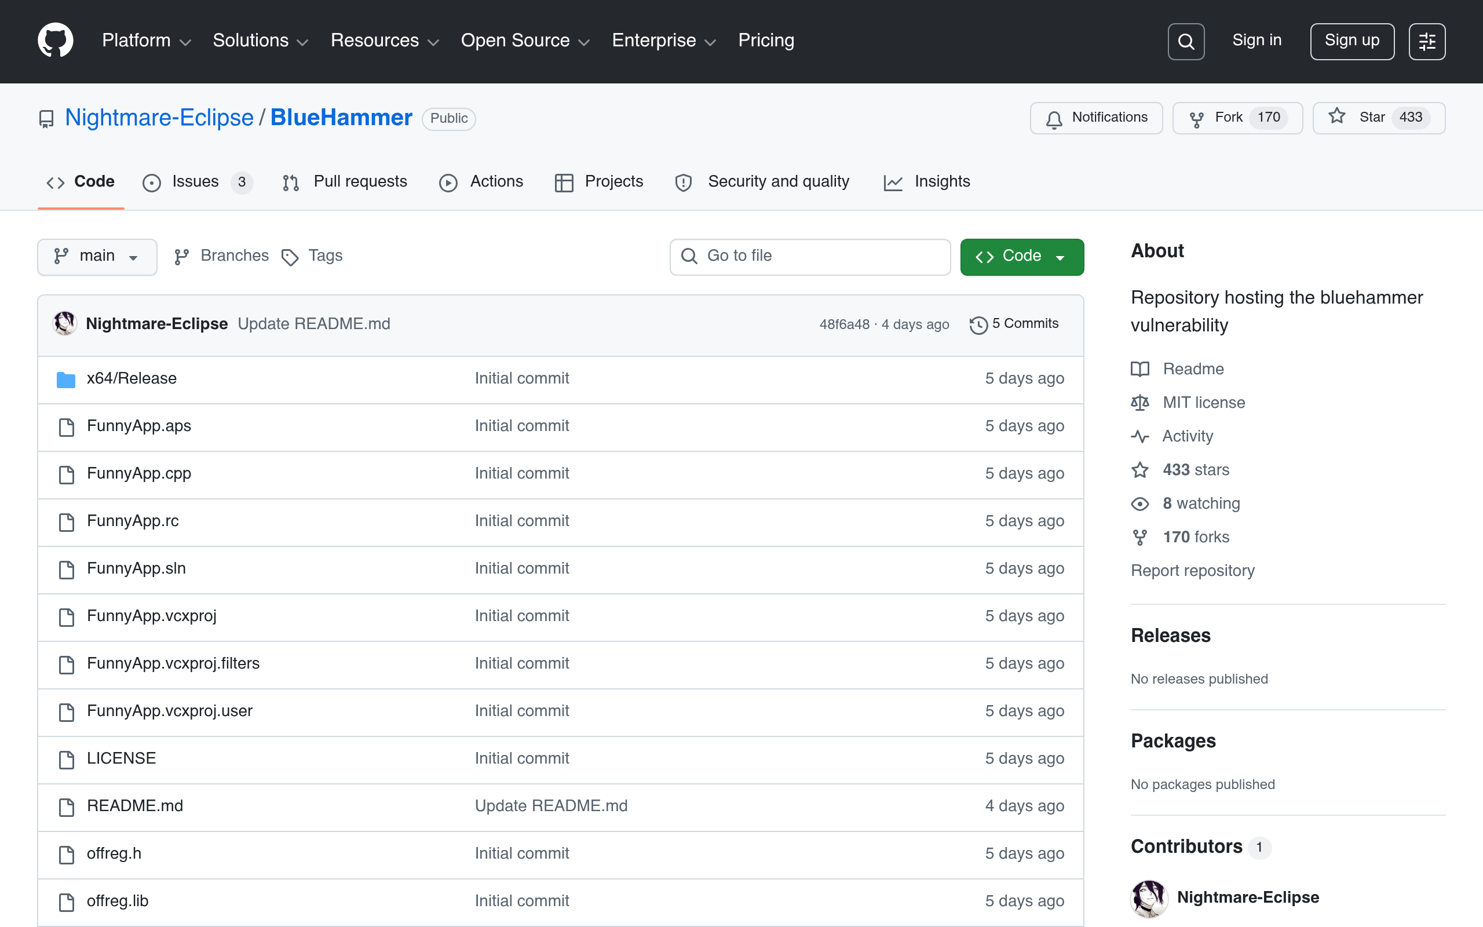Viewport: 1483px width, 927px height.
Task: Click the scale icon beside MIT license
Action: tap(1140, 403)
